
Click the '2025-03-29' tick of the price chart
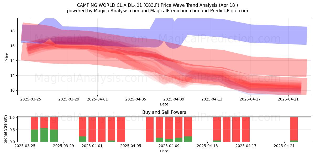(69, 99)
